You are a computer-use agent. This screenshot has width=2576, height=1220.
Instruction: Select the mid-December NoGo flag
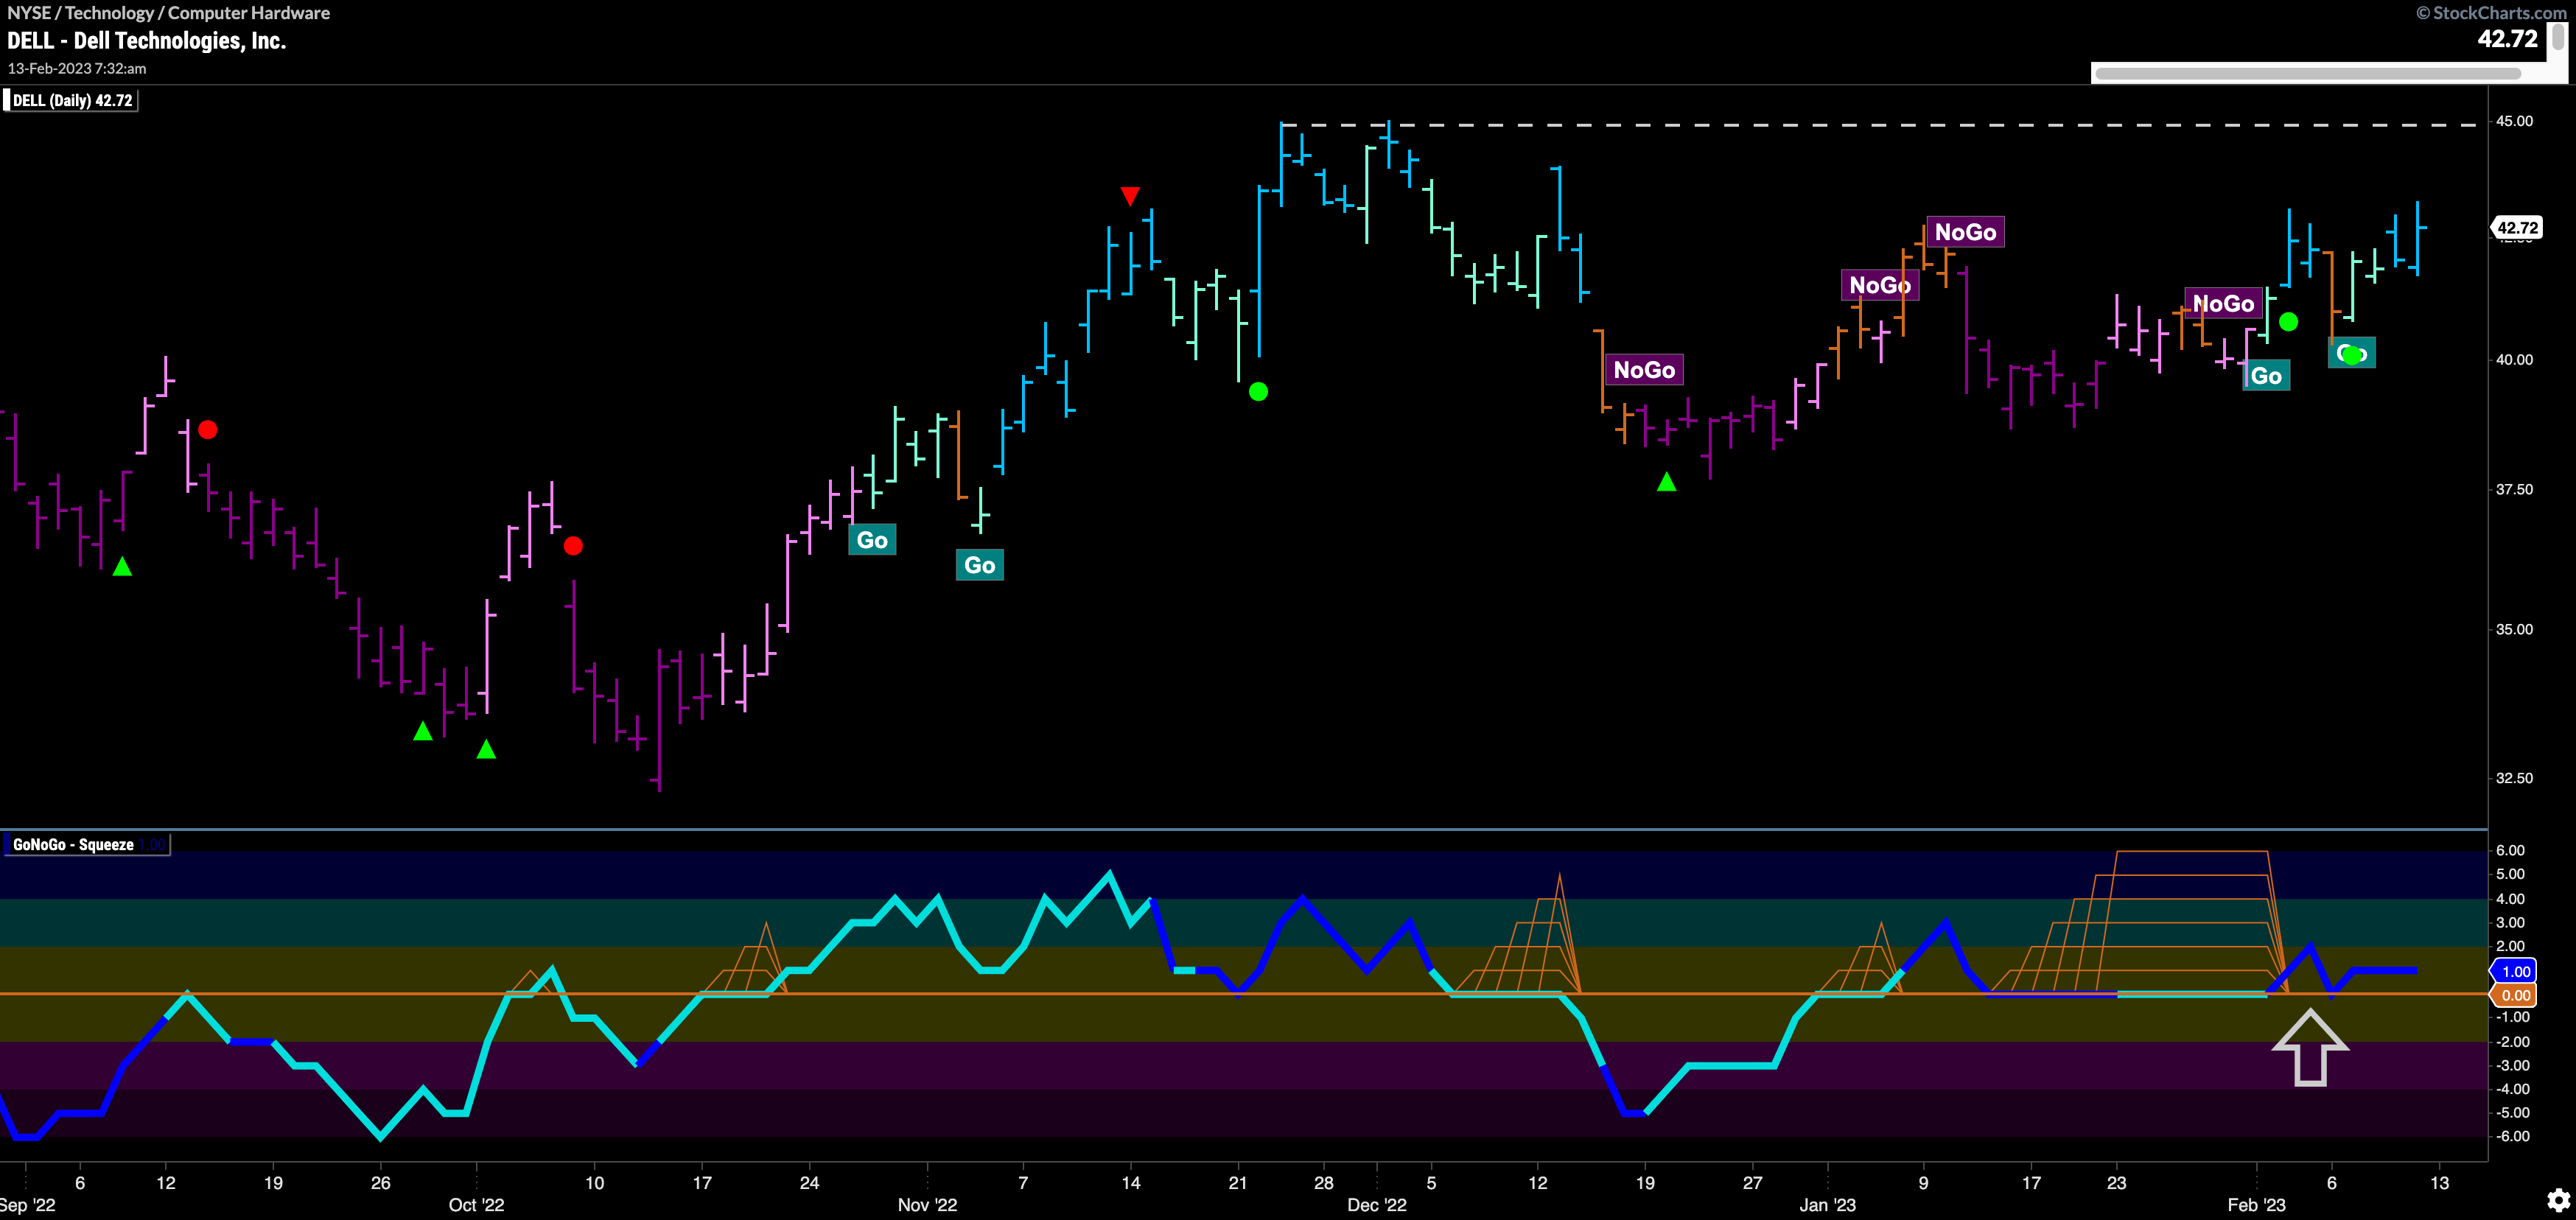click(1644, 370)
